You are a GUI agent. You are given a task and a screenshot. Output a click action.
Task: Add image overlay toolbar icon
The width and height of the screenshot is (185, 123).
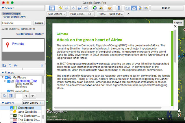tap(80, 8)
